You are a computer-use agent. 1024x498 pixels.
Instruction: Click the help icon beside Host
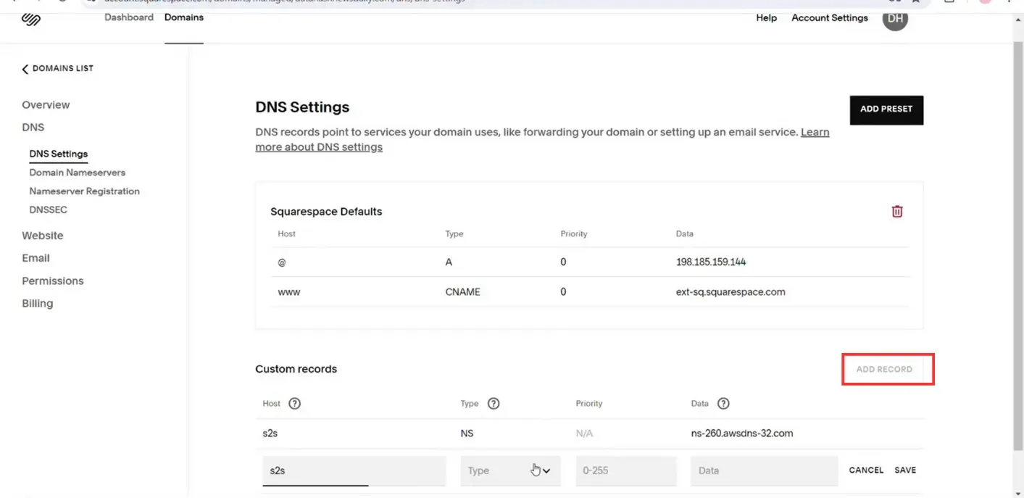coord(294,404)
